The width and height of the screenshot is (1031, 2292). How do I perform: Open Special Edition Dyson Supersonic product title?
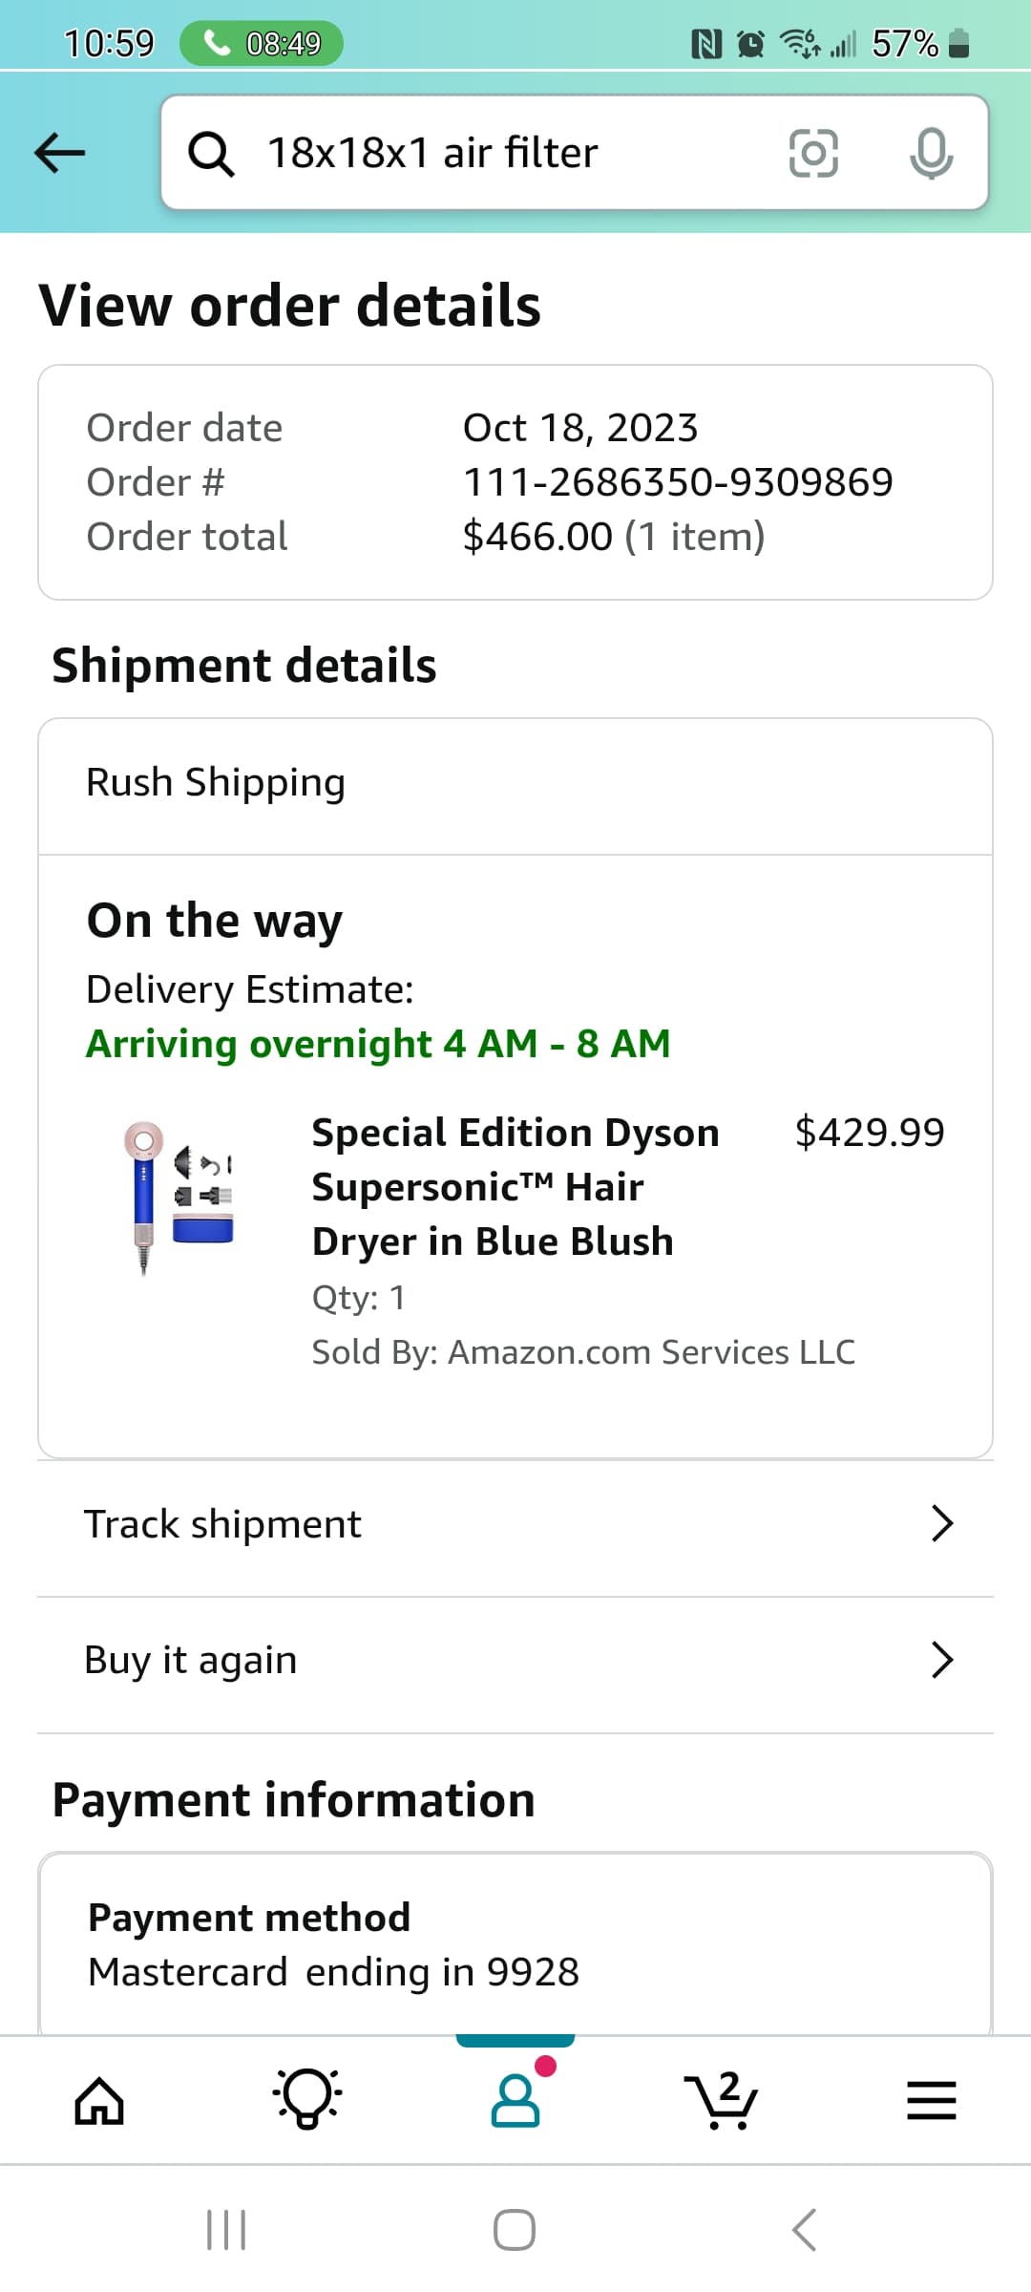(x=515, y=1187)
